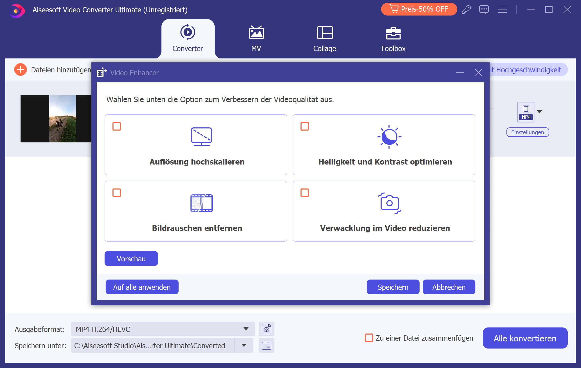Minimize the main Aiseesoft window
This screenshot has height=368, width=581.
[531, 10]
